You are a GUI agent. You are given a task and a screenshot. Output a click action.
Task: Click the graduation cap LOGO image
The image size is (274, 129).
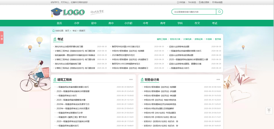click(x=68, y=12)
